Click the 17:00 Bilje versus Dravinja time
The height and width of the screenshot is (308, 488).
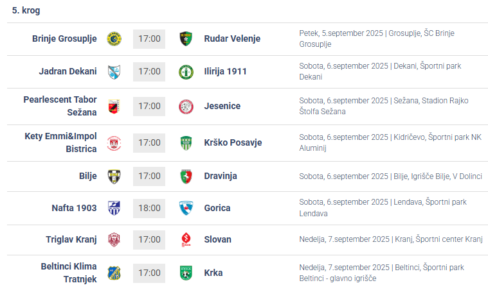click(x=149, y=176)
